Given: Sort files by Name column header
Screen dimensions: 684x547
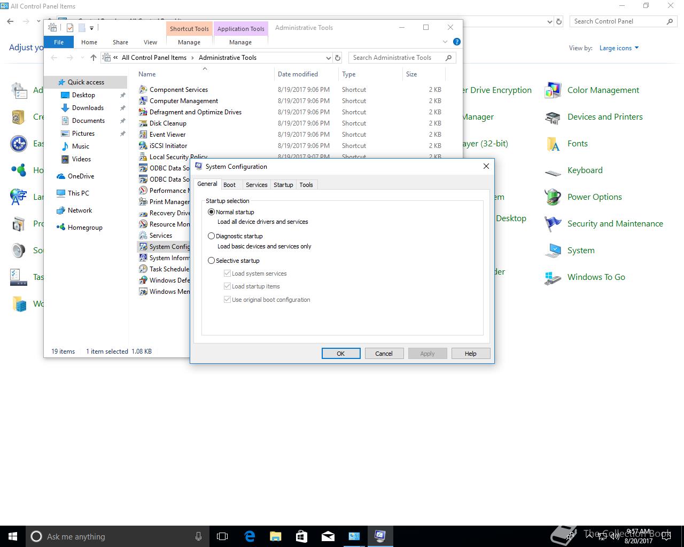Looking at the screenshot, I should click(204, 74).
